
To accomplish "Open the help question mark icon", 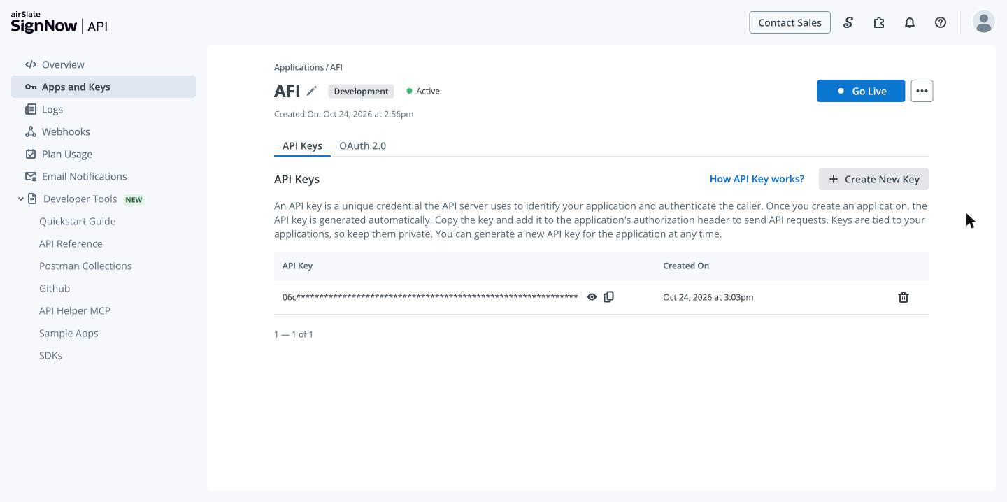I will 941,22.
